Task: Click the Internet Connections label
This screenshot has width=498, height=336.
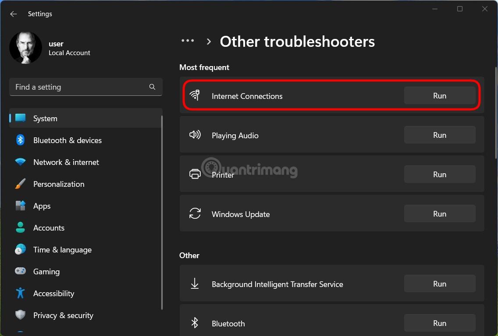Action: 247,96
